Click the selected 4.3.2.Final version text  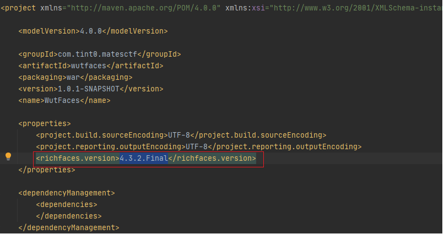[x=143, y=159]
